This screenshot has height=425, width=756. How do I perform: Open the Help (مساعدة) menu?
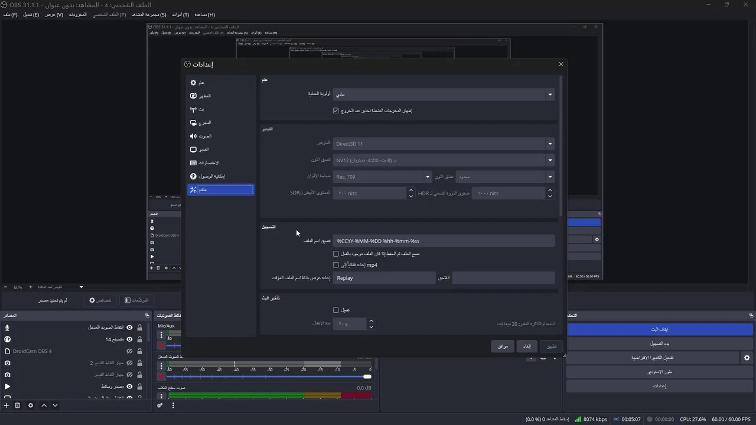(x=204, y=15)
